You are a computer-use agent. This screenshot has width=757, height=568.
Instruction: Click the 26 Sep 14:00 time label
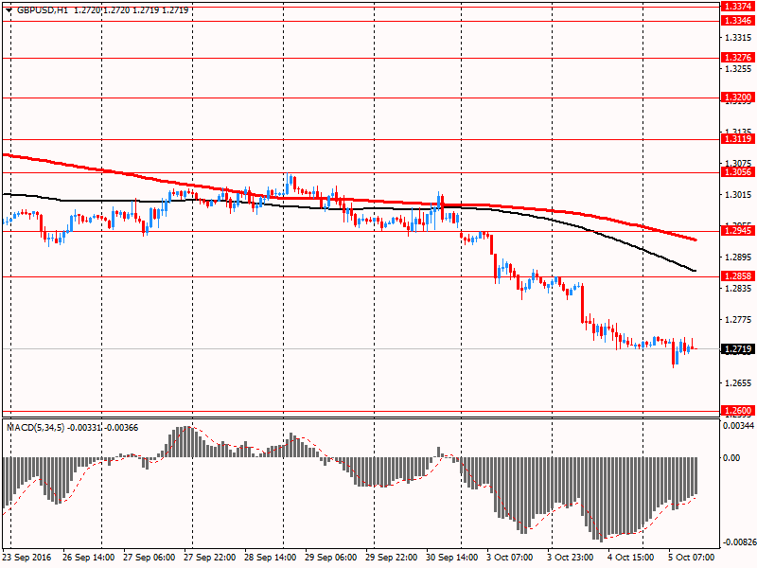89,557
